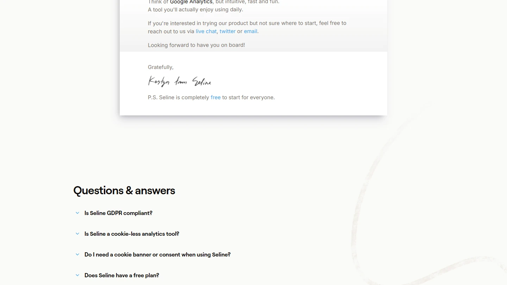507x285 pixels.
Task: Click the 'If you're interested in trying' sentence
Action: coord(247,23)
